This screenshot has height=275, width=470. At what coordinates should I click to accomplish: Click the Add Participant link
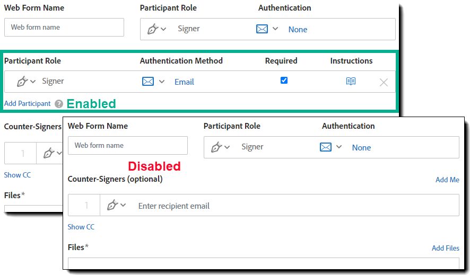[x=27, y=103]
